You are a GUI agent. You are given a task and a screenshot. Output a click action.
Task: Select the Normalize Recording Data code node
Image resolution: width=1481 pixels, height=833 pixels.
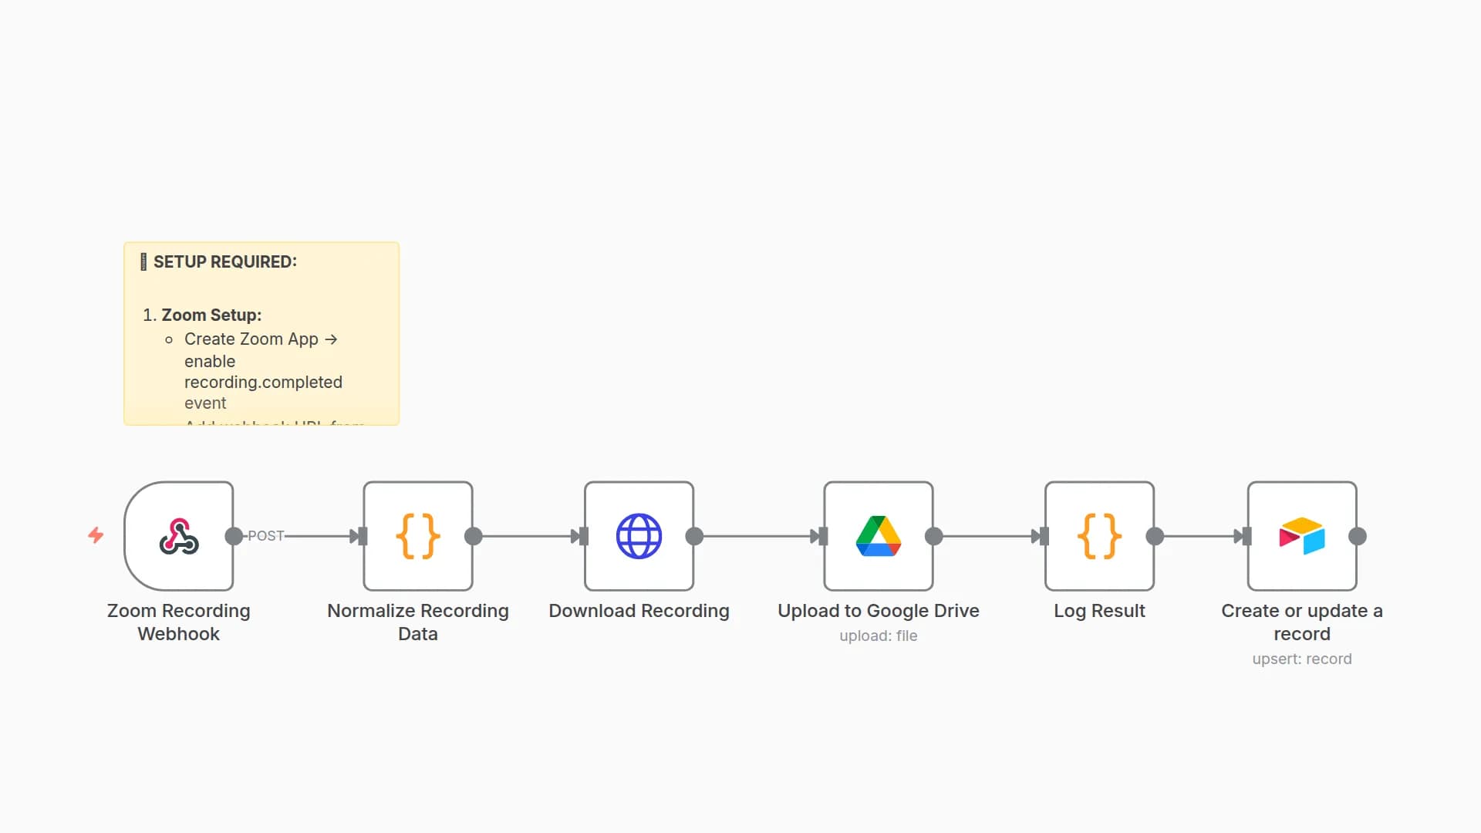tap(417, 536)
